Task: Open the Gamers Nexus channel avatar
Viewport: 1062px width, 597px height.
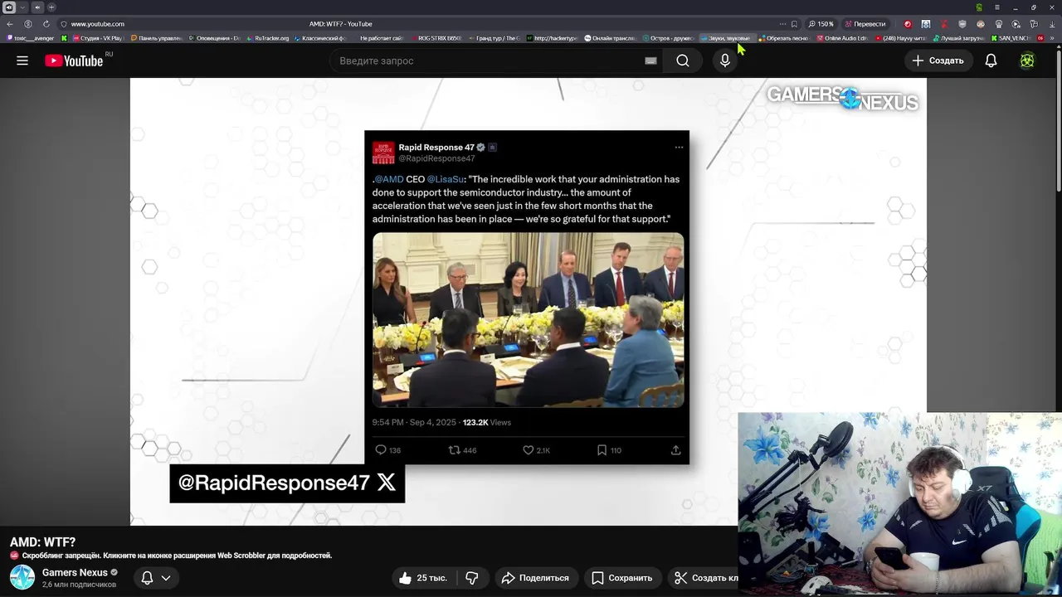Action: tap(22, 577)
